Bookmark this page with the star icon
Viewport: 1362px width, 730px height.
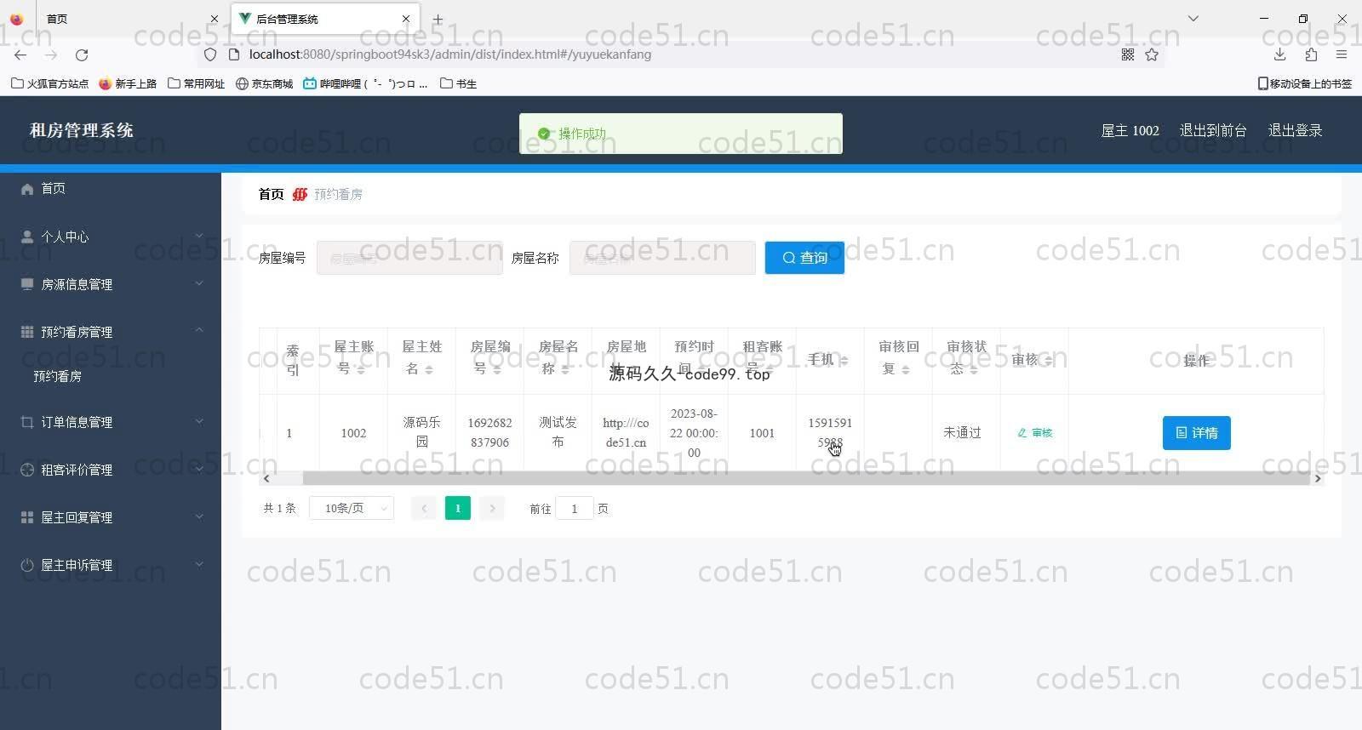1152,54
